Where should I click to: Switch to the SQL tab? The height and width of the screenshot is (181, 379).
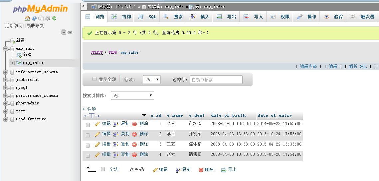pos(147,17)
